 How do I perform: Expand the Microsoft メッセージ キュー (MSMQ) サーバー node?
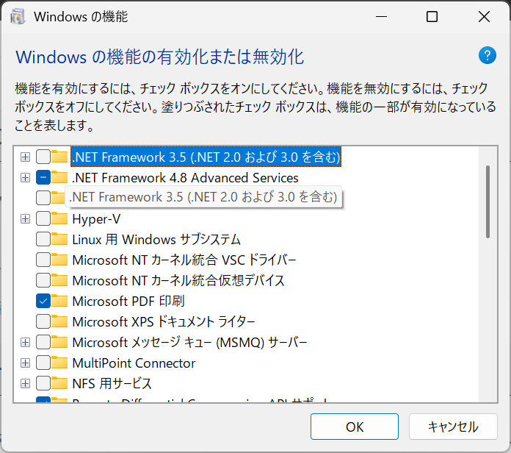pos(25,343)
